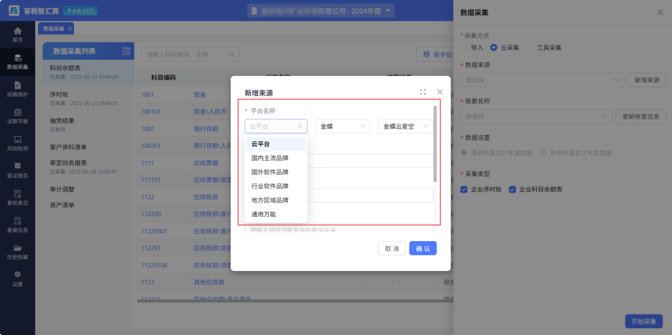Click the 云平台 platform type combo box

[x=276, y=126]
